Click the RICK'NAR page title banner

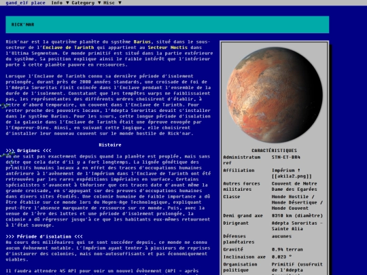167,24
